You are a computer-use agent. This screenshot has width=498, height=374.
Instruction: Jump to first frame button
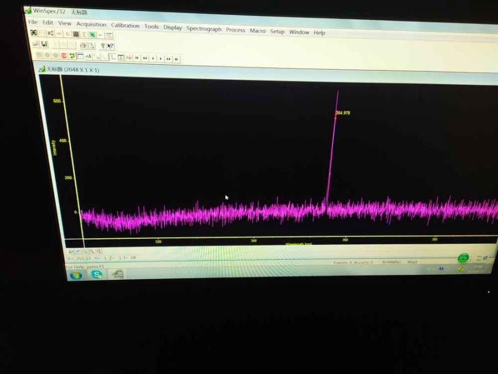coord(137,58)
